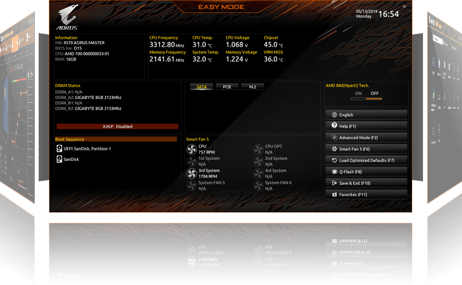Enable X.M.P. profile bar
462x285 pixels.
(x=117, y=126)
